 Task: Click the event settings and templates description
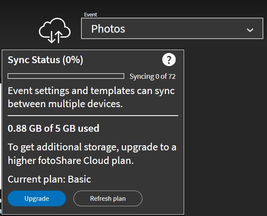pos(91,97)
